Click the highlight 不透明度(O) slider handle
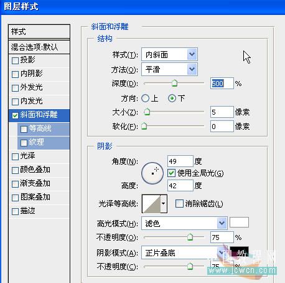The width and height of the screenshot is (285, 283). point(190,237)
